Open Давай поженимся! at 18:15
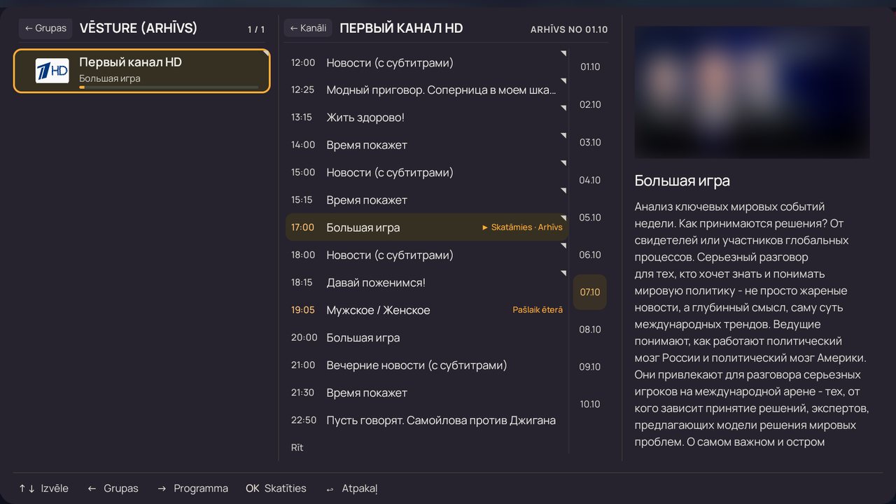This screenshot has height=504, width=896. 427,283
